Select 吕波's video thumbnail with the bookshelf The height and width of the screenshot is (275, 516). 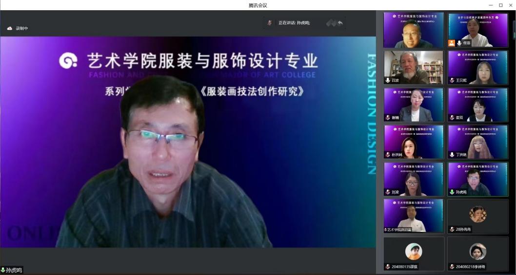point(414,67)
